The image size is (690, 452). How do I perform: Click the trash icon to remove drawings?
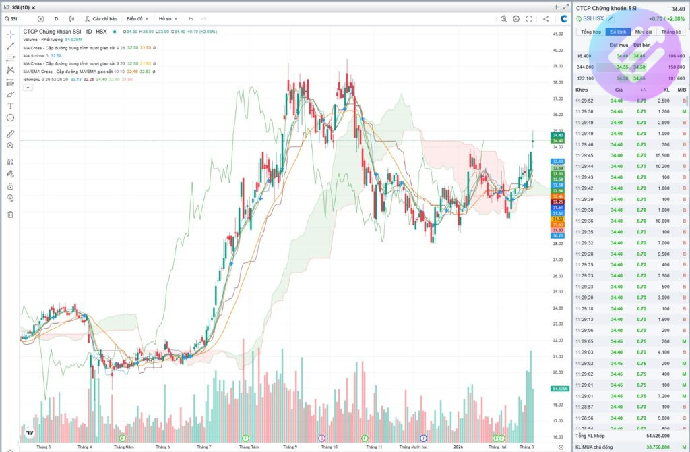[x=10, y=215]
